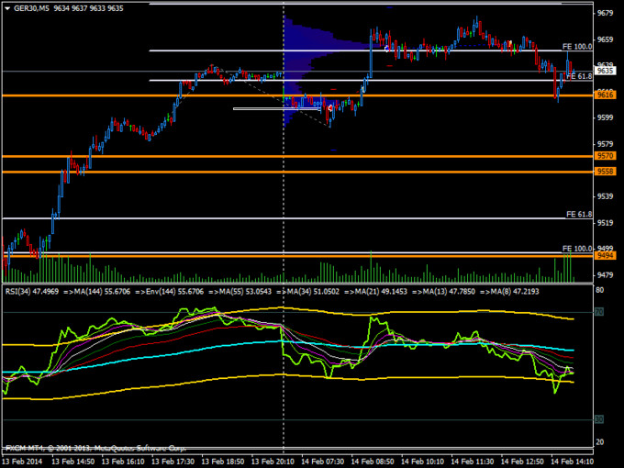Click the vertical dotted period separator line
This screenshot has height=468, width=624.
pos(283,184)
